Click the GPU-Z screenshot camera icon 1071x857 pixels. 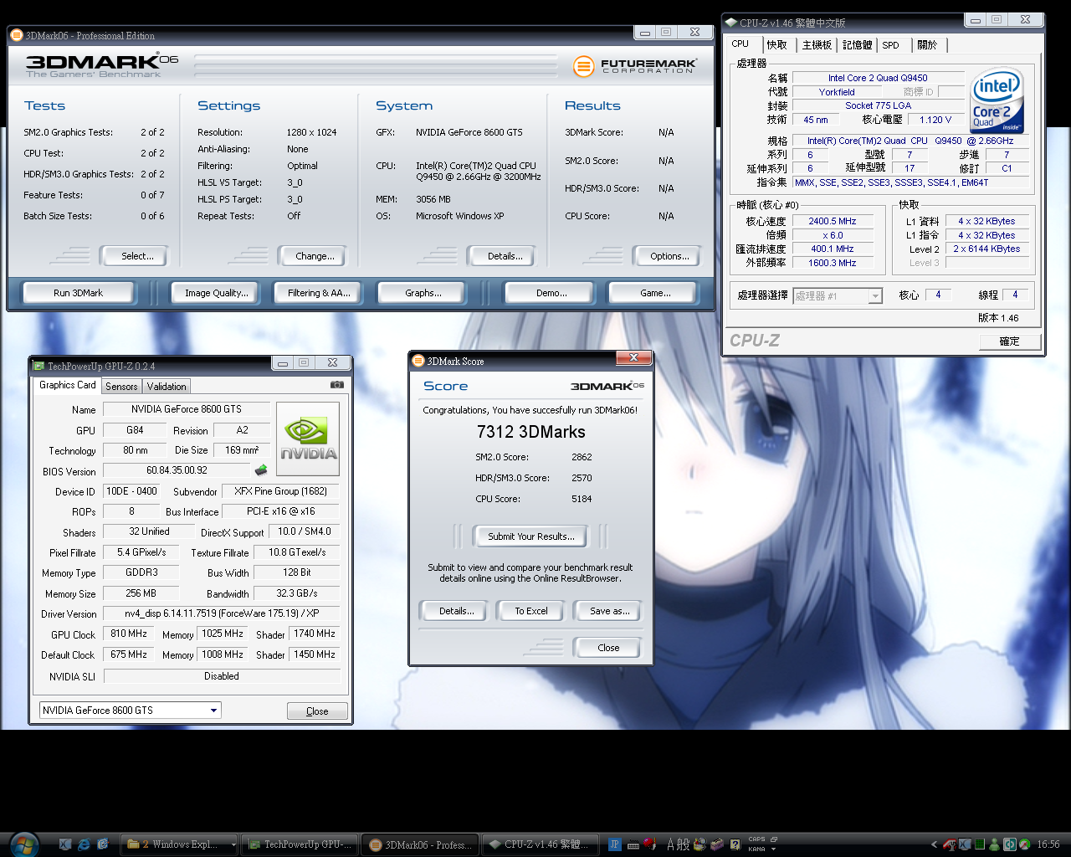point(336,385)
